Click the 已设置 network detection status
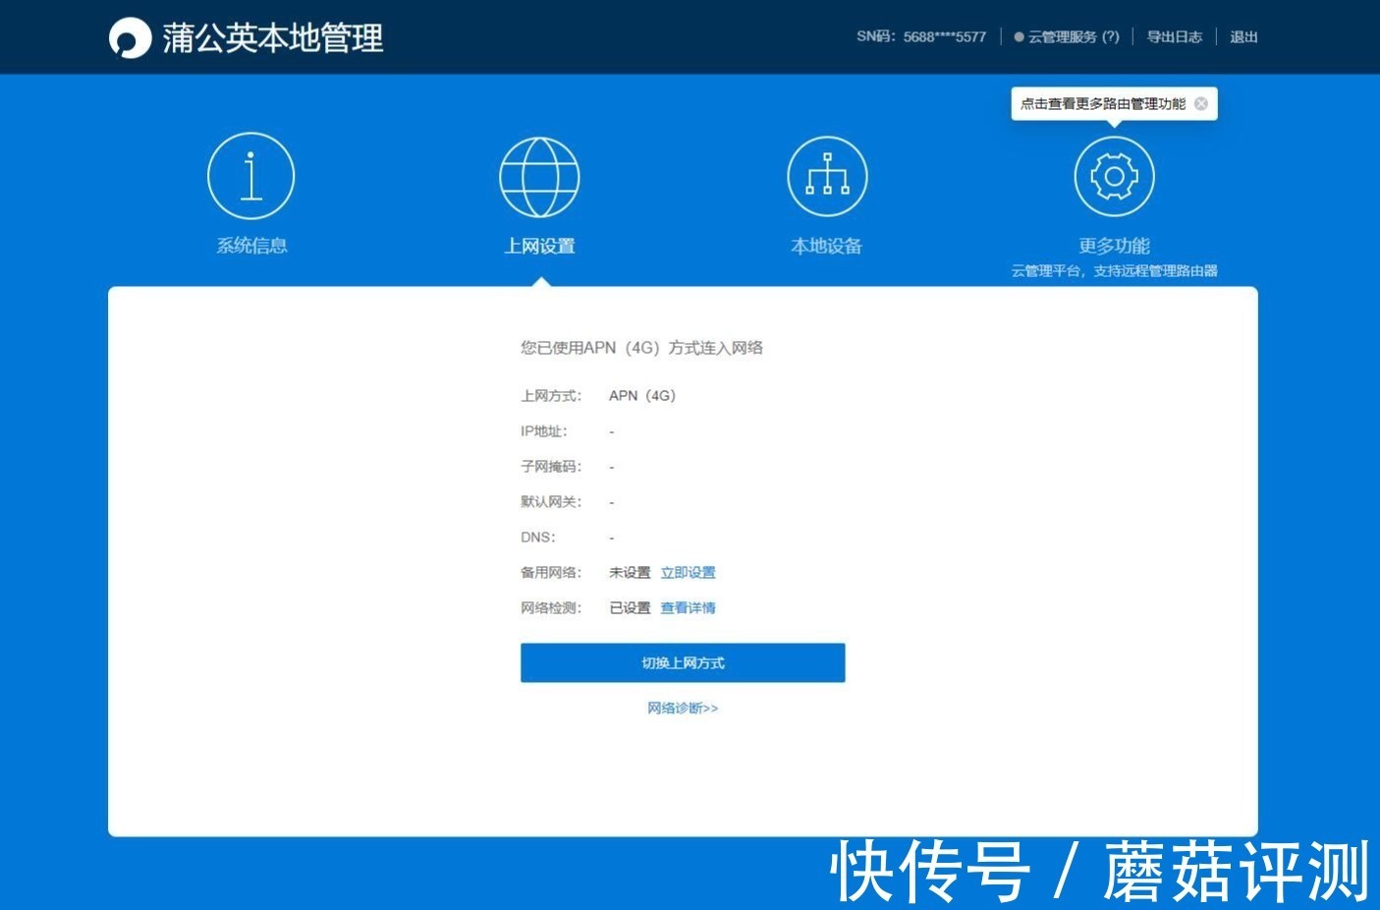 tap(630, 607)
